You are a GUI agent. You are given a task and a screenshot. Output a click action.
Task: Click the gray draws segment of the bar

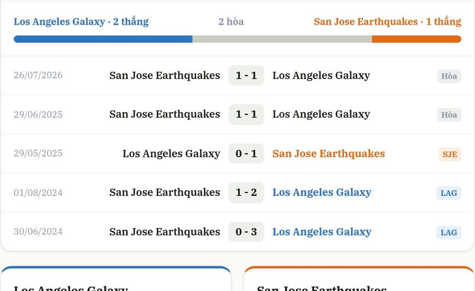tap(282, 39)
